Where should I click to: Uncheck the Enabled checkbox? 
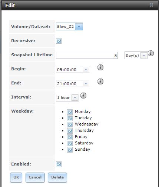59,164
